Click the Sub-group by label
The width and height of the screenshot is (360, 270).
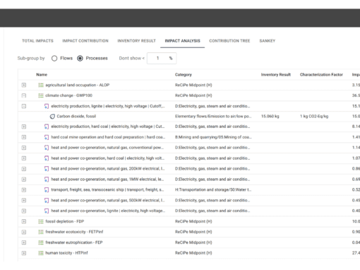(31, 58)
